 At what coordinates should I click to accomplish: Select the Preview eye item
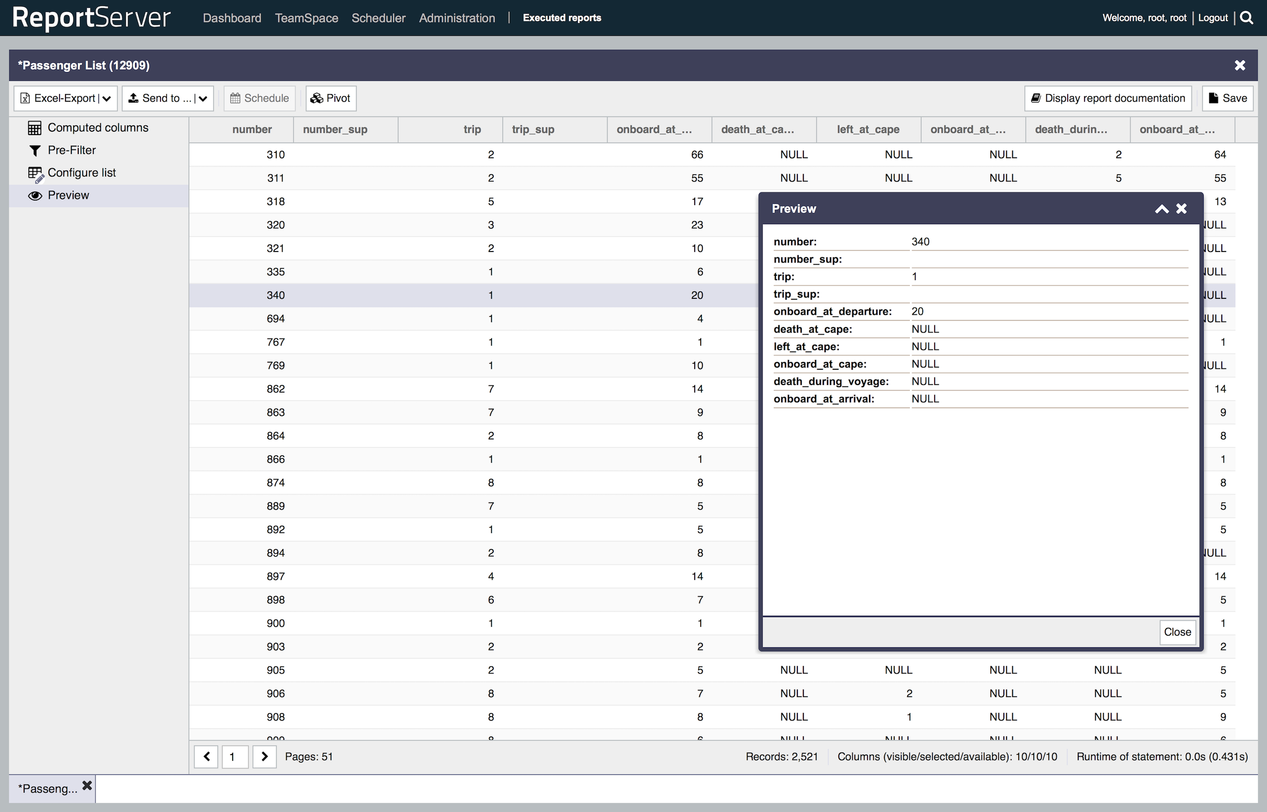[x=68, y=196]
